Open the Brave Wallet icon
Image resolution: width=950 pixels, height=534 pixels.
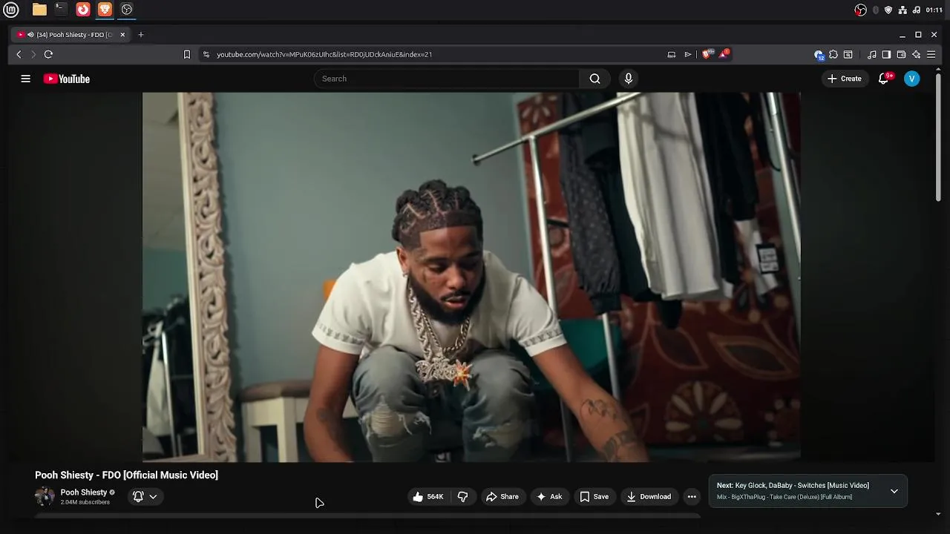(901, 54)
